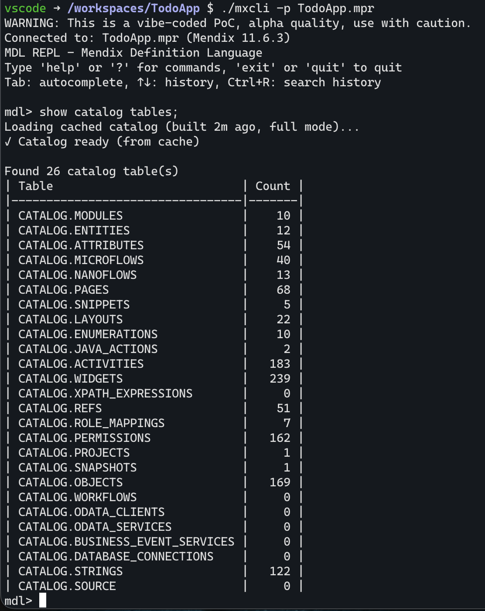This screenshot has height=611, width=485.
Task: Click the CATALOG.MODULES table name
Action: [71, 216]
